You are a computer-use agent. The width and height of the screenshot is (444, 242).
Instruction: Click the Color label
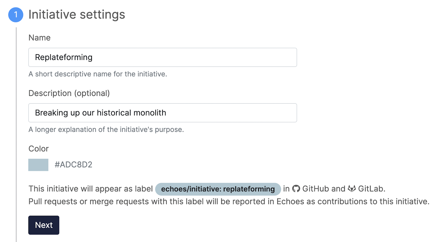(39, 149)
